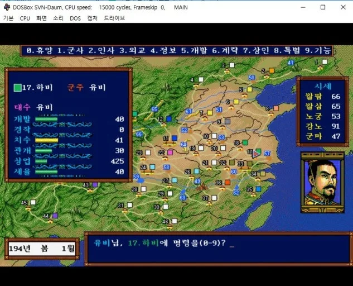Image resolution: width=353 pixels, height=286 pixels.
Task: Select command 6.계략 in game menu
Action: pyautogui.click(x=225, y=50)
